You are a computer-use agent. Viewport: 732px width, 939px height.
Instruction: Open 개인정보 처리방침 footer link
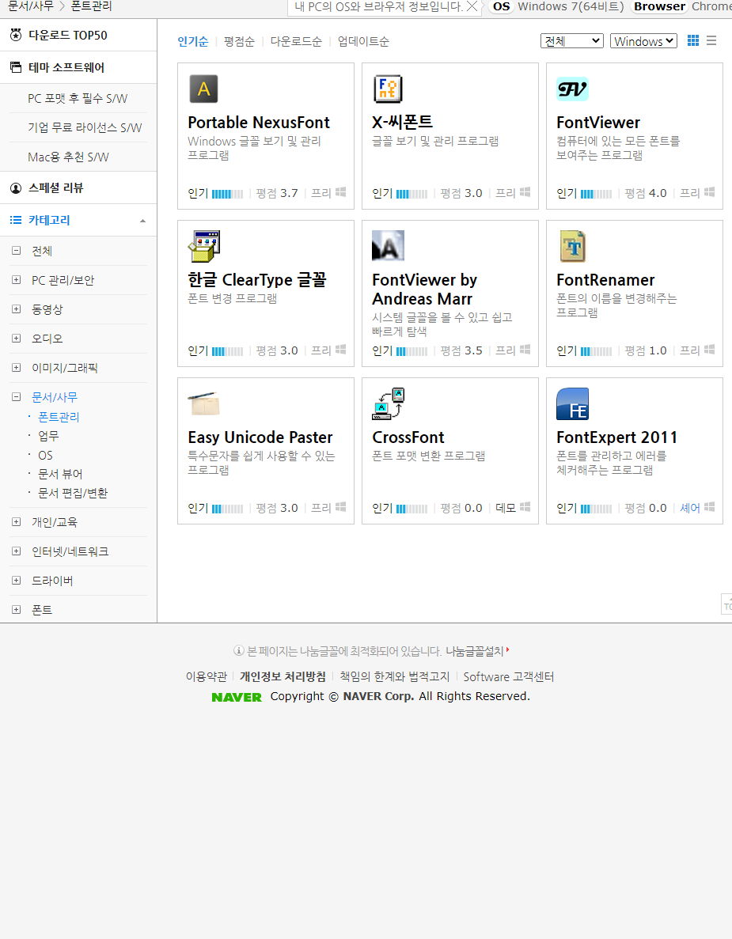click(x=283, y=676)
